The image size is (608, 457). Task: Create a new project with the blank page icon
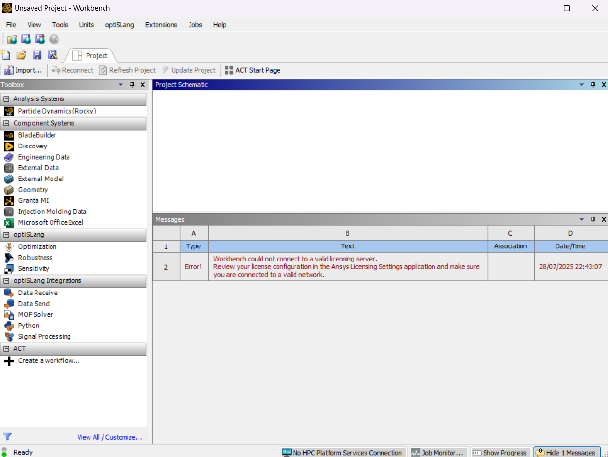(5, 55)
